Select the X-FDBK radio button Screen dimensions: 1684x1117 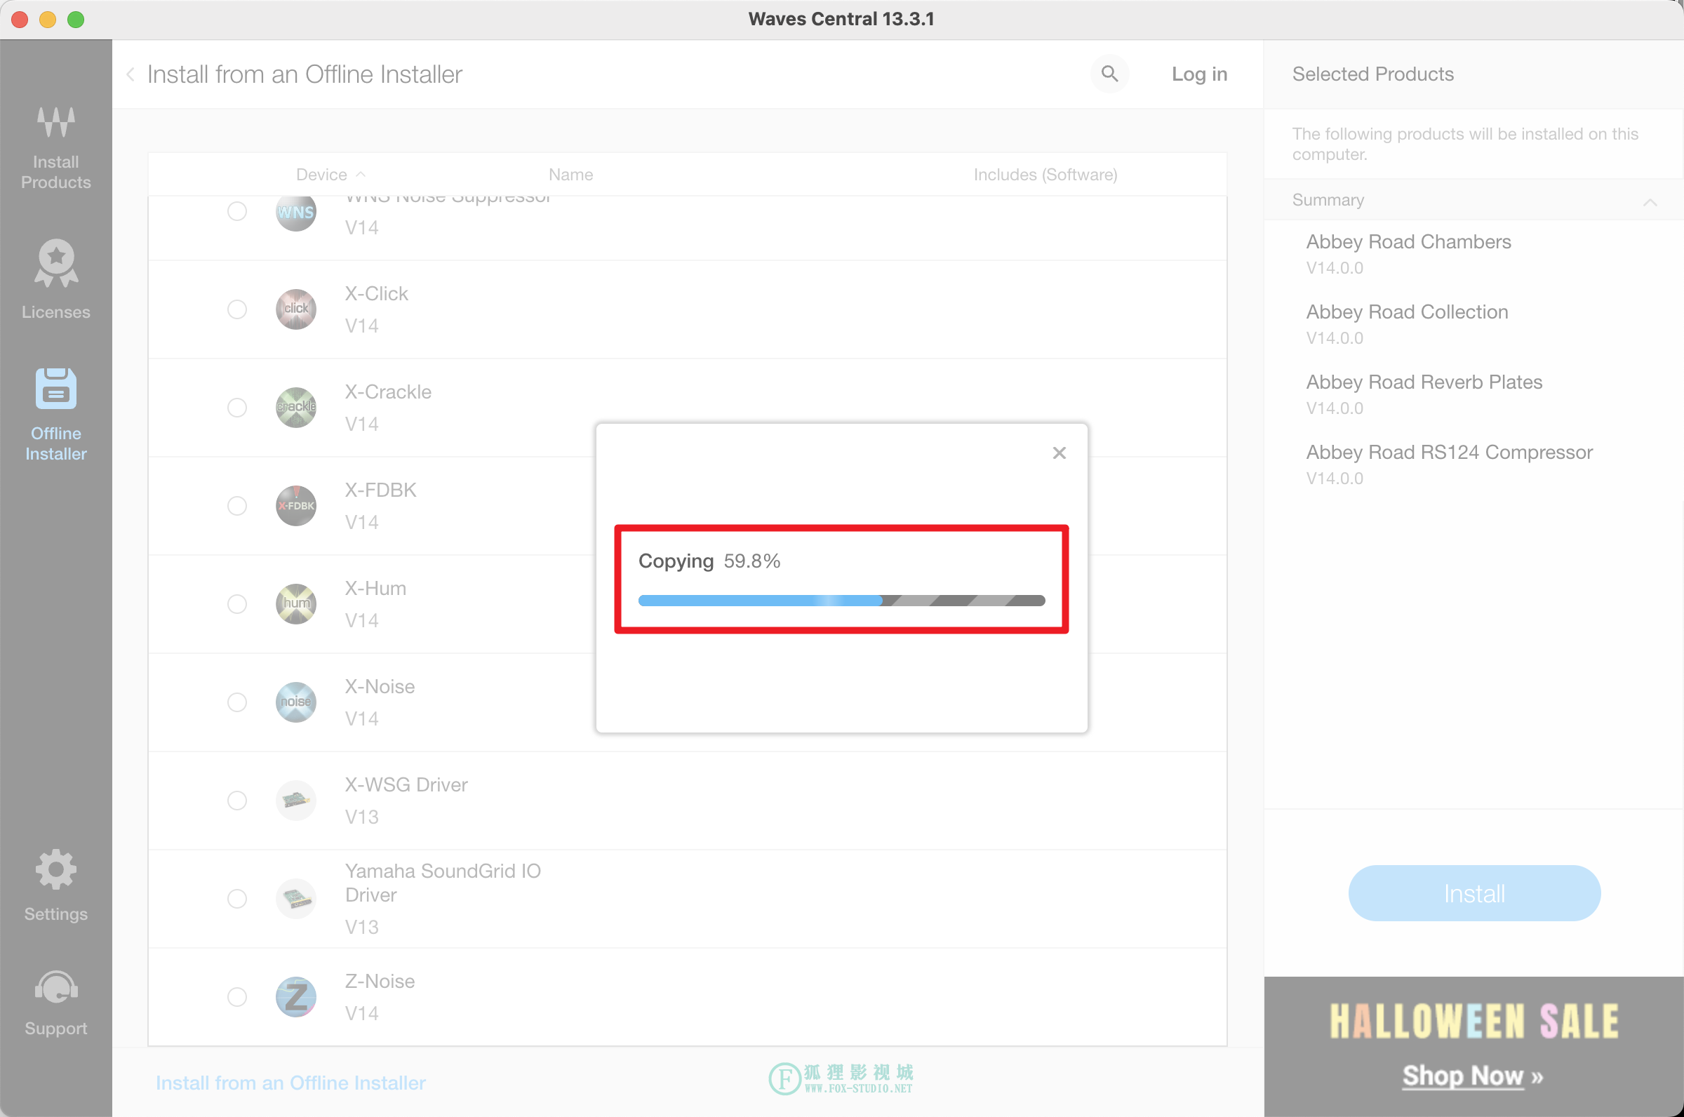(x=236, y=506)
